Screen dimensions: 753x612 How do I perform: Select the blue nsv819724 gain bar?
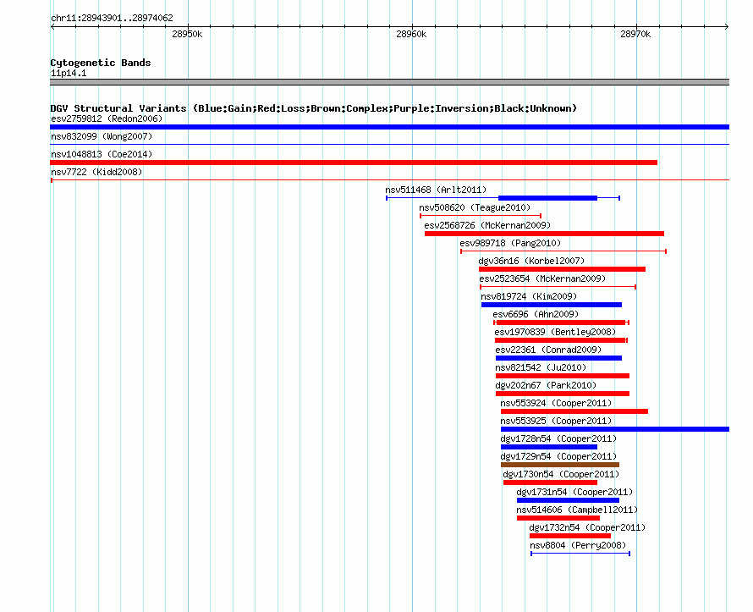coord(552,305)
